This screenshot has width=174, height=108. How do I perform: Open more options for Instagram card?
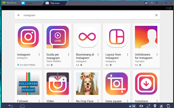click(39, 55)
